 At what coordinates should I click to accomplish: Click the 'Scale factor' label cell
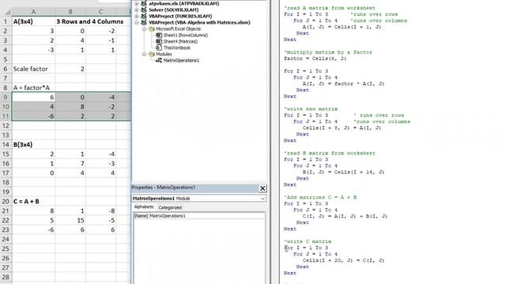(x=33, y=69)
